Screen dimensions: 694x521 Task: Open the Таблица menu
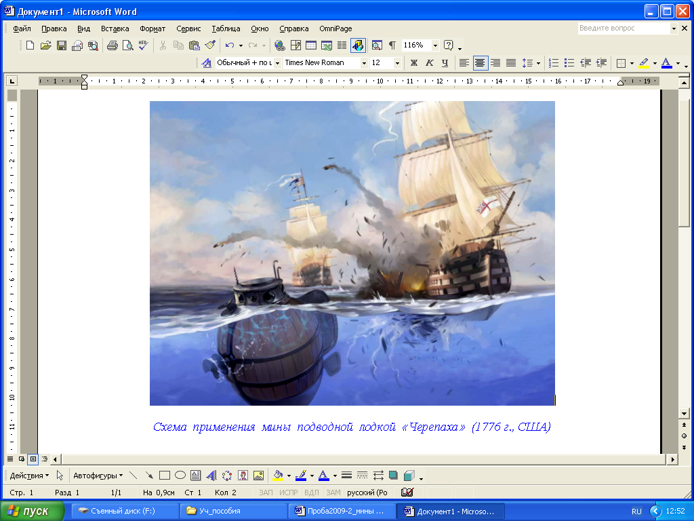tap(226, 28)
